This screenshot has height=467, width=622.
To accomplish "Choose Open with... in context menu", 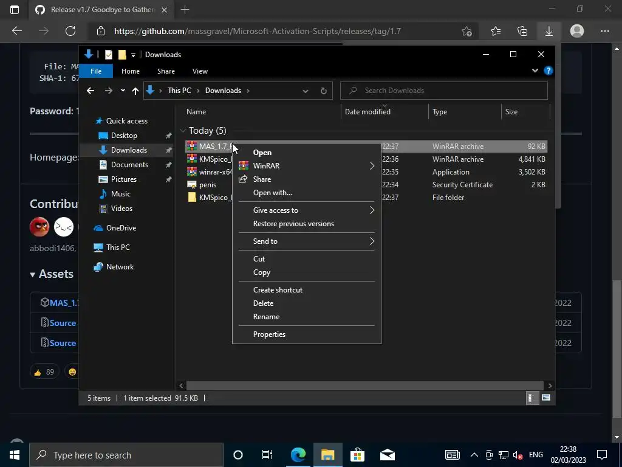I will [x=306, y=193].
